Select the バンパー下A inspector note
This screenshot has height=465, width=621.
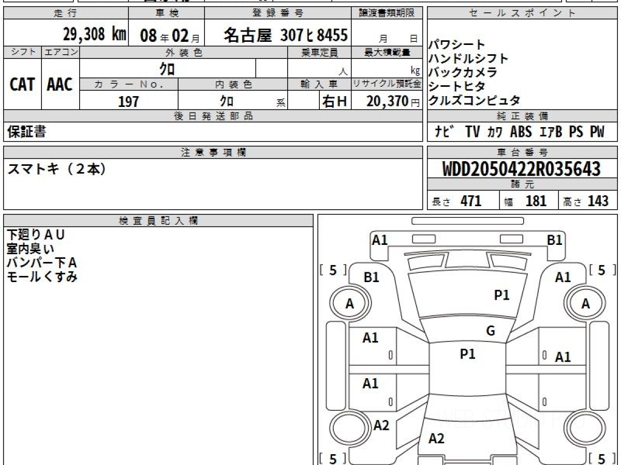[42, 263]
